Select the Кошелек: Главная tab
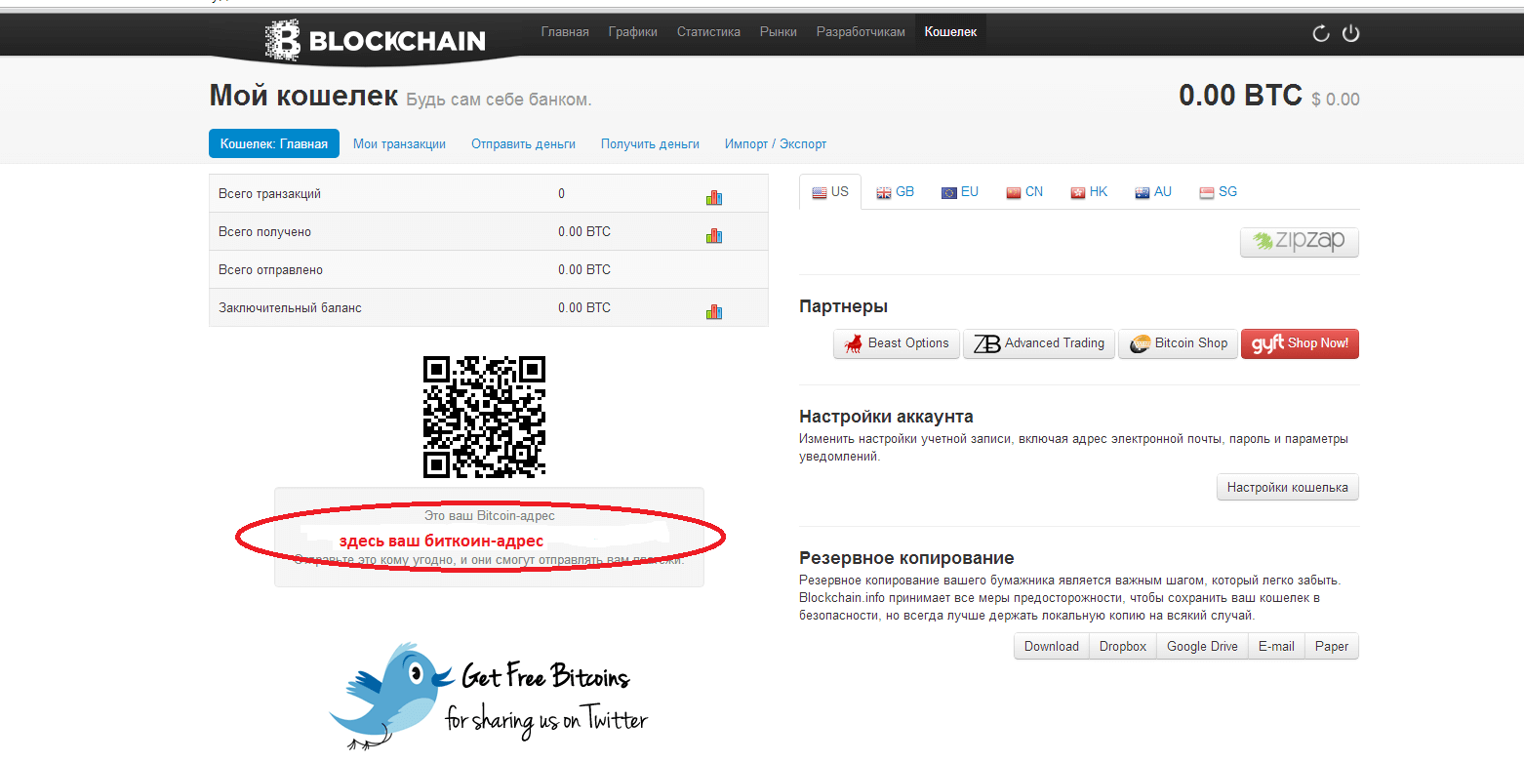The height and width of the screenshot is (762, 1524). 274,143
